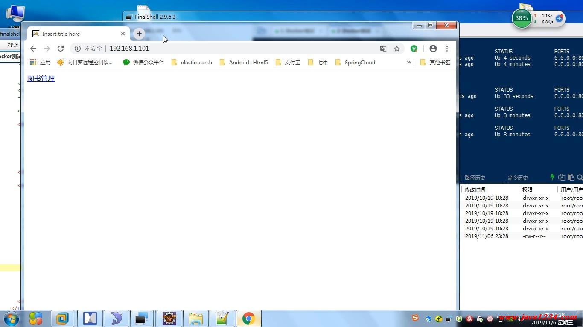
Task: Select the Insert title here tab
Action: (x=79, y=34)
